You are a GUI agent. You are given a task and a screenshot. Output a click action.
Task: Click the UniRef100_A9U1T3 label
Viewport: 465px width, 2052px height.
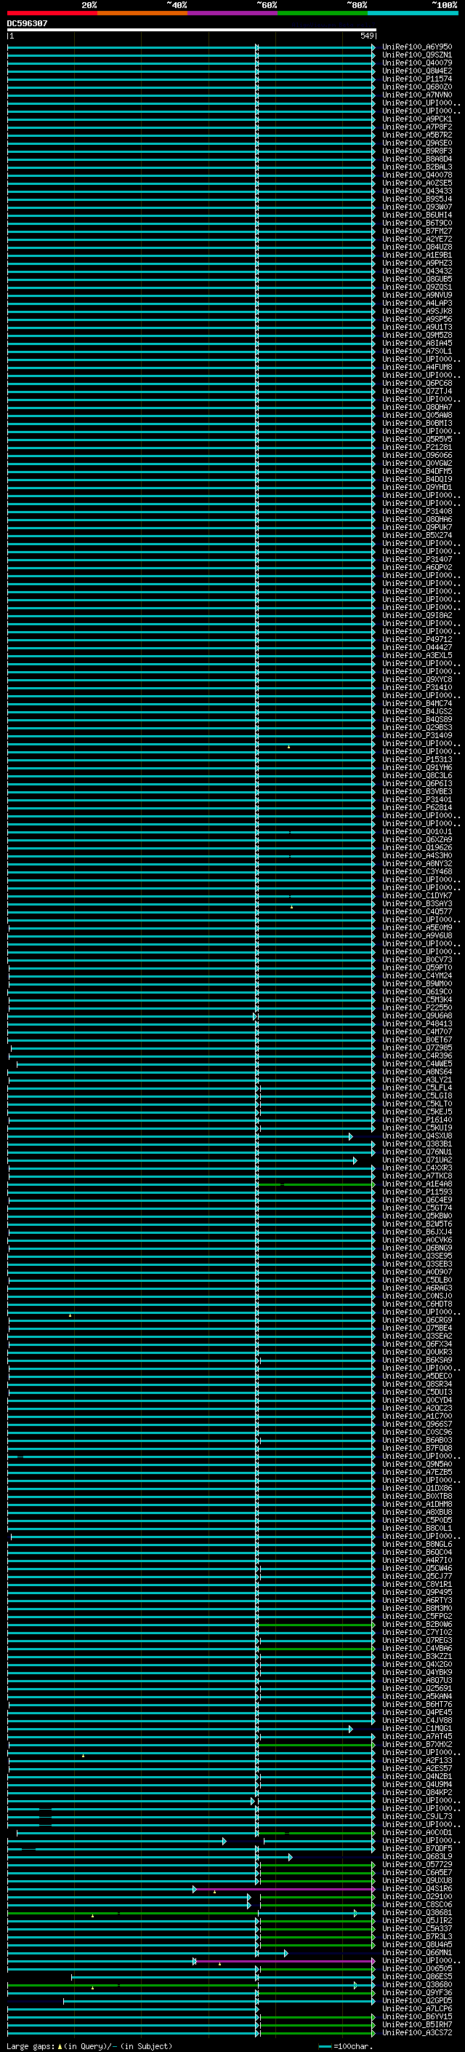417,328
